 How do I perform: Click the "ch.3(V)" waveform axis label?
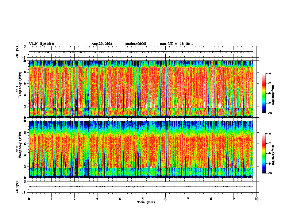18,187
